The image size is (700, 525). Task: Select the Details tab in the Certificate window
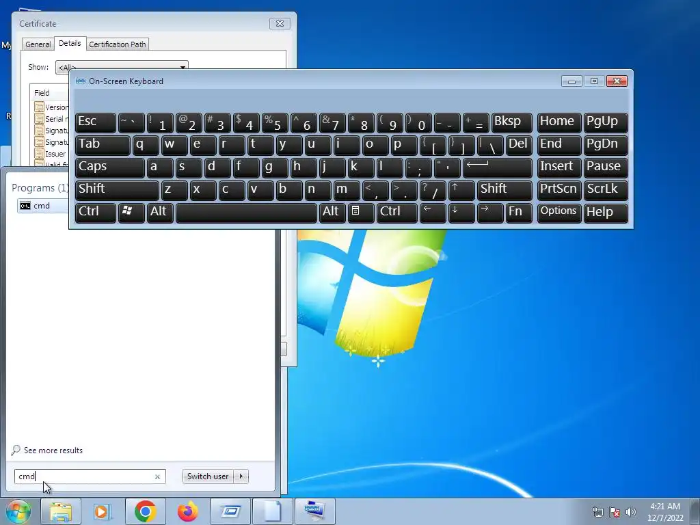70,43
